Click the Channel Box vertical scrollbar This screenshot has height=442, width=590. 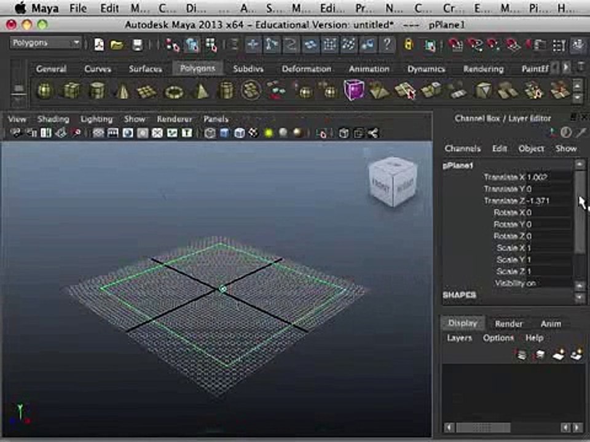pos(580,212)
